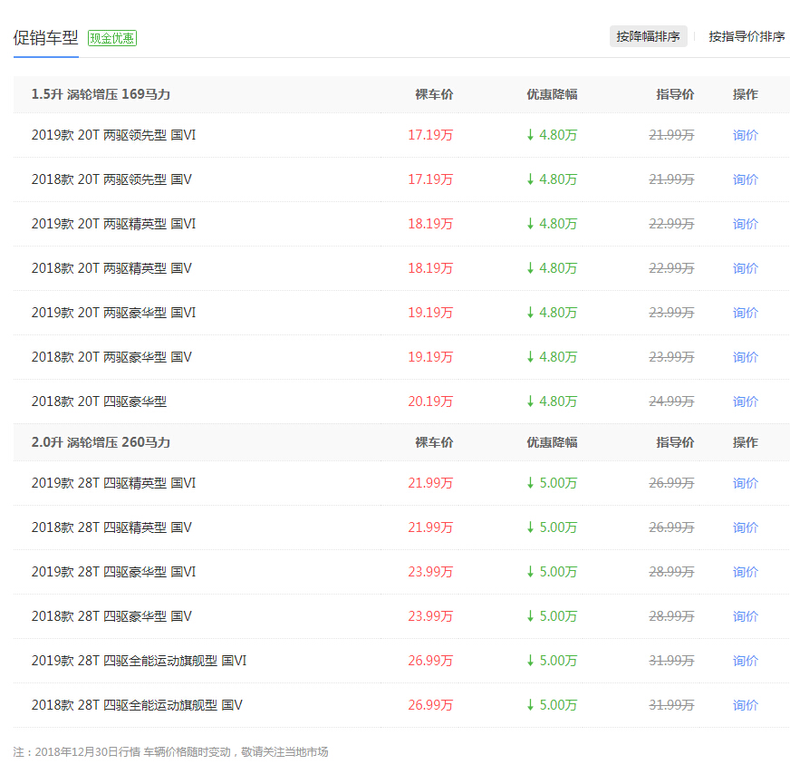Click the struck-through guide price 24.99万

point(671,402)
